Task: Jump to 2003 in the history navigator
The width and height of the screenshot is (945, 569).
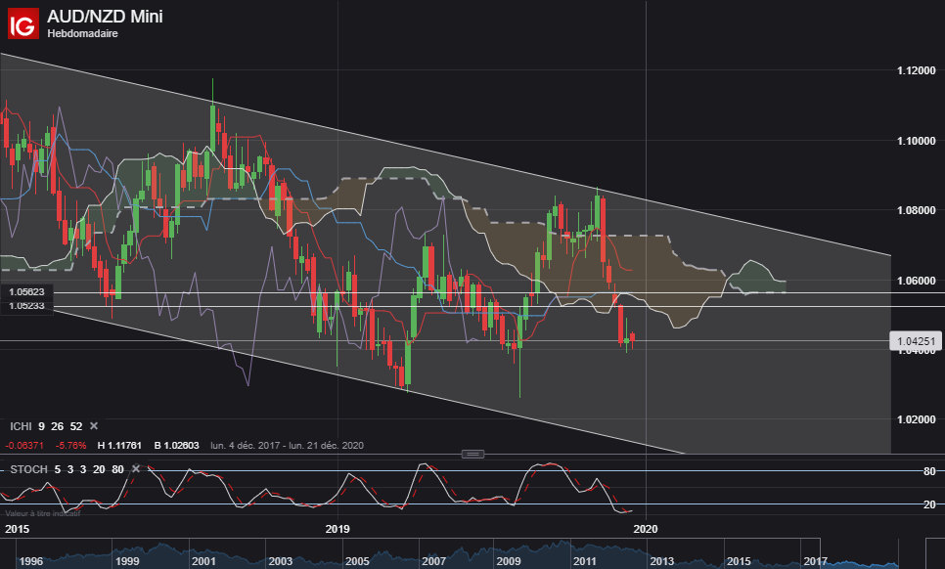Action: (280, 561)
